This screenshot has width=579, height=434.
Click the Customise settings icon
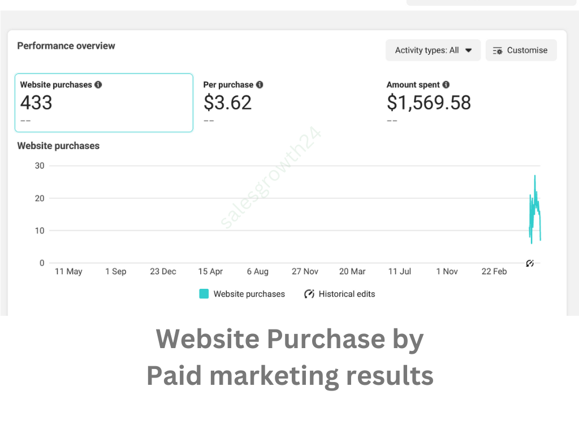point(498,50)
